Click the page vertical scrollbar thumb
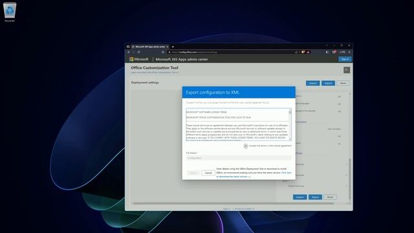The height and width of the screenshot is (233, 414). [350, 179]
